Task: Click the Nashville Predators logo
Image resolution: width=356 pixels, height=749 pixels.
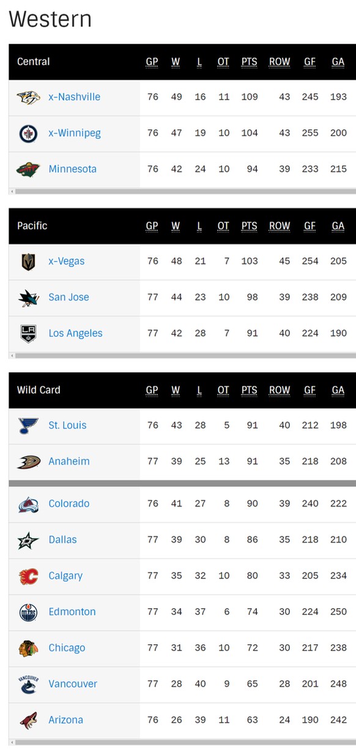Action: click(28, 97)
